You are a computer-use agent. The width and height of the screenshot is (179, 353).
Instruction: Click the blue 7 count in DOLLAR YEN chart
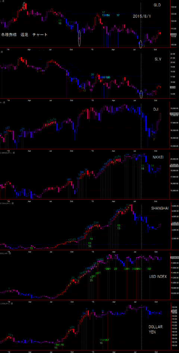click(x=87, y=309)
